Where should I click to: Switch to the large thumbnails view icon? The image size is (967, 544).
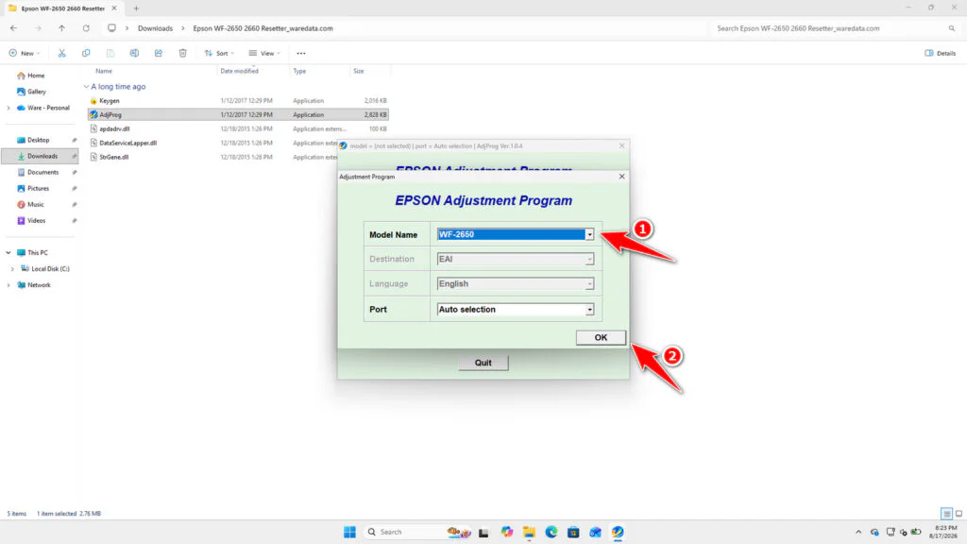click(959, 513)
